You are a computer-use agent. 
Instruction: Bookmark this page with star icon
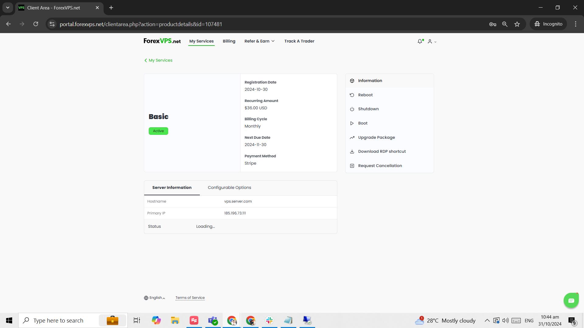click(x=517, y=24)
